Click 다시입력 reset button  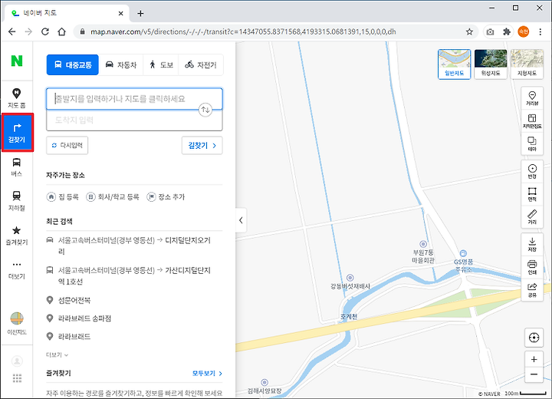click(x=67, y=145)
